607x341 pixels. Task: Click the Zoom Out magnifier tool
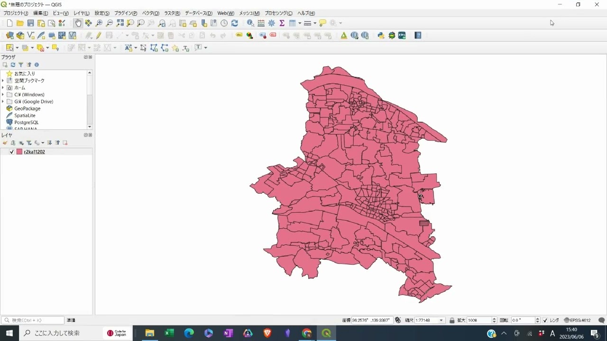coord(110,23)
